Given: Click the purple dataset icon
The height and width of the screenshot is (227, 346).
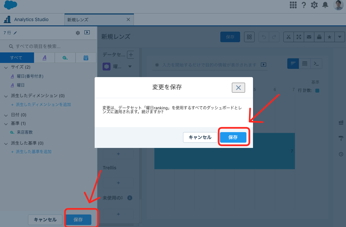Looking at the screenshot, I should (107, 66).
